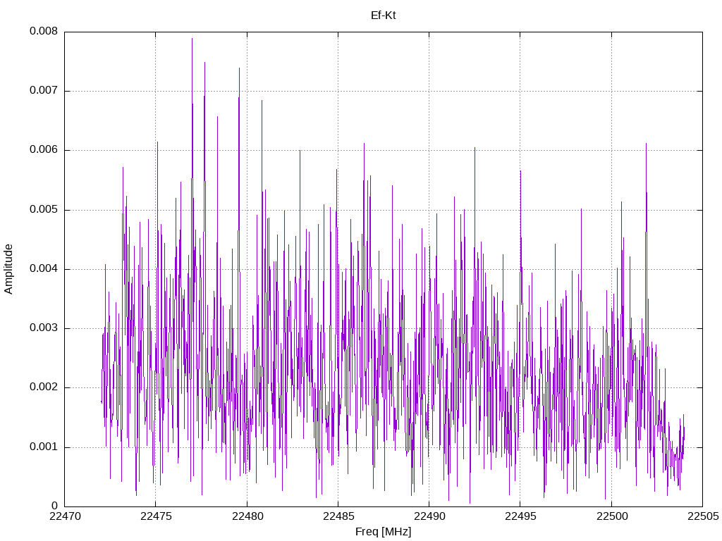The image size is (722, 541).
Task: Click the y-axis label 'Amplitude'
Action: pos(8,269)
